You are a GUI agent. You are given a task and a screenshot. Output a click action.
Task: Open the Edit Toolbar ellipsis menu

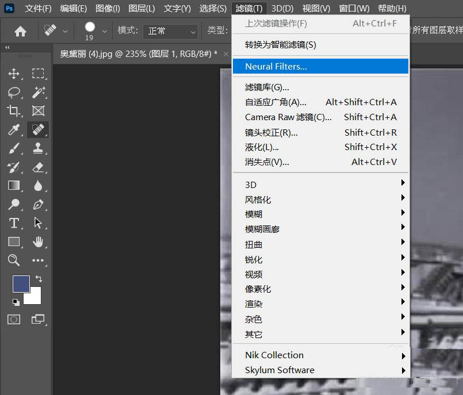tap(37, 260)
